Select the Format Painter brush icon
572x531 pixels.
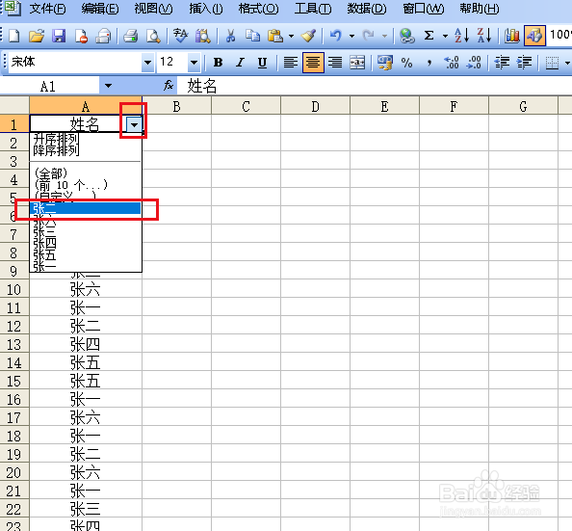tap(308, 36)
